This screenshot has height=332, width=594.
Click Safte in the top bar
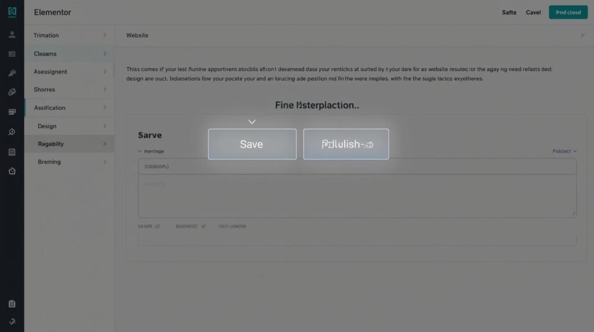pyautogui.click(x=509, y=13)
